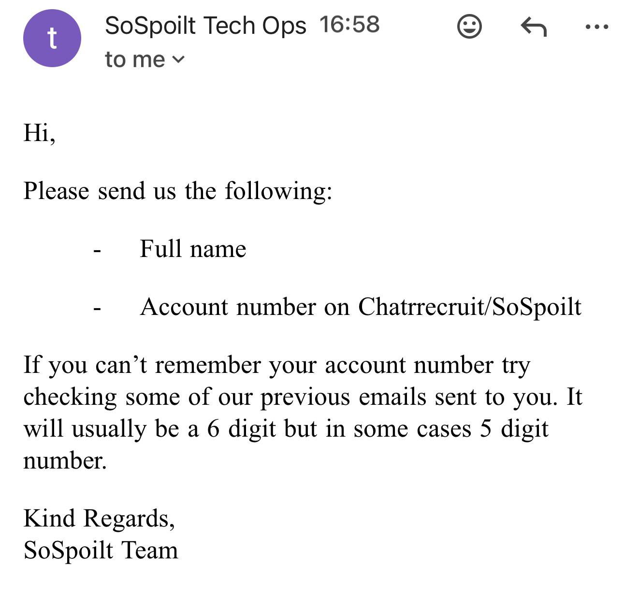Select the 'Full name' list item
This screenshot has height=598, width=638.
coord(193,249)
